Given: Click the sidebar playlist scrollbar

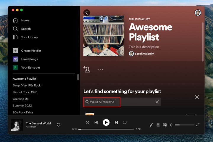Looking at the screenshot, I should (x=78, y=77).
